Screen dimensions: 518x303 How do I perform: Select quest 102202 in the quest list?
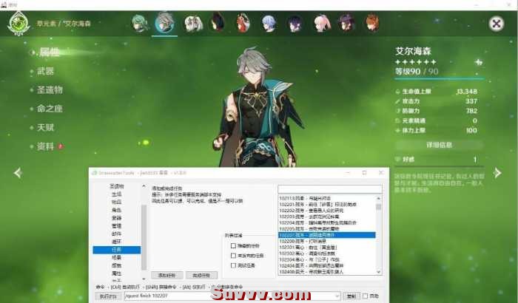click(x=327, y=211)
